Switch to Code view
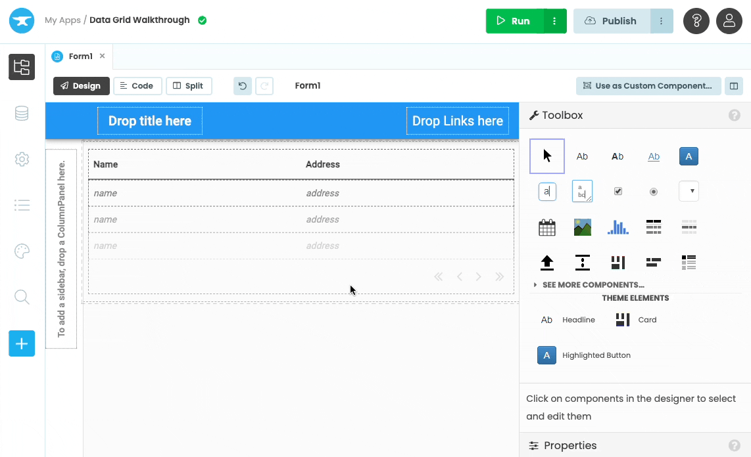The height and width of the screenshot is (457, 751). click(x=137, y=86)
